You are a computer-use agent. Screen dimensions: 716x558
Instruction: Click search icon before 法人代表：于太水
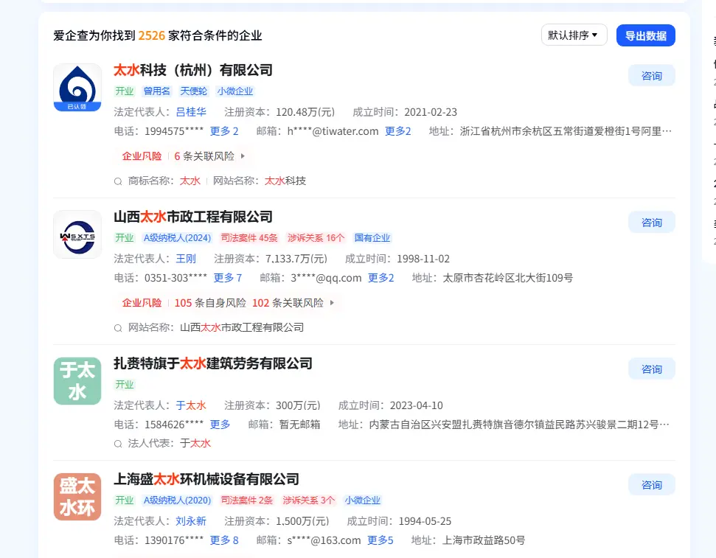[x=118, y=444]
